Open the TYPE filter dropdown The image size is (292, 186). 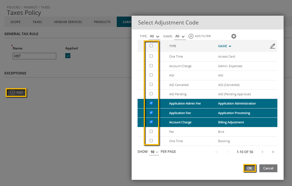154,36
